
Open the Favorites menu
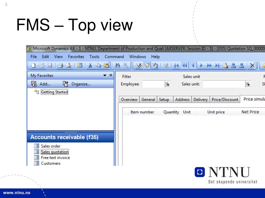(x=76, y=57)
